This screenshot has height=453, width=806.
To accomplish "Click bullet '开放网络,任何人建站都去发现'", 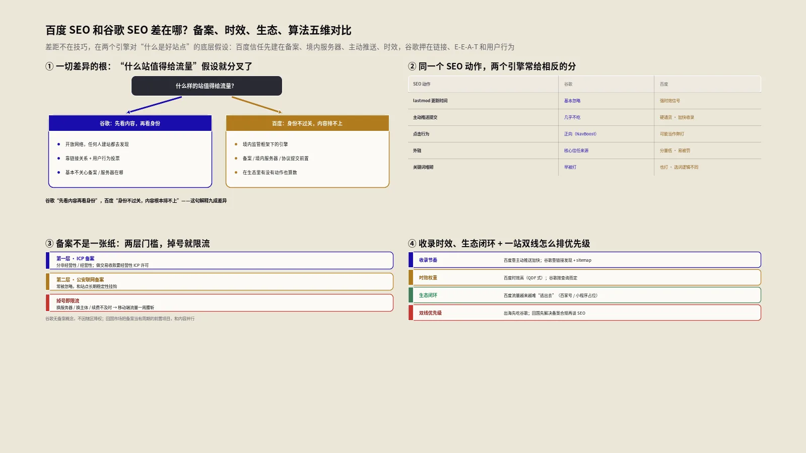I will (97, 144).
